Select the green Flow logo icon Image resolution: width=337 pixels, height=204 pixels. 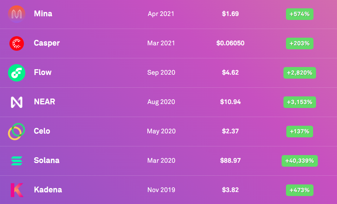[x=17, y=73]
